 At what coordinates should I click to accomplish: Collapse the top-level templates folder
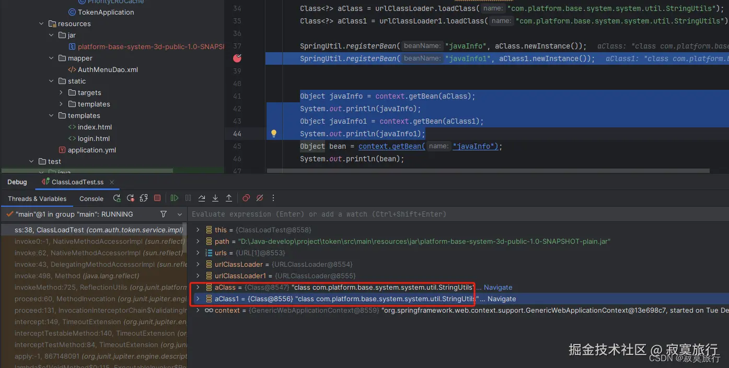(51, 115)
